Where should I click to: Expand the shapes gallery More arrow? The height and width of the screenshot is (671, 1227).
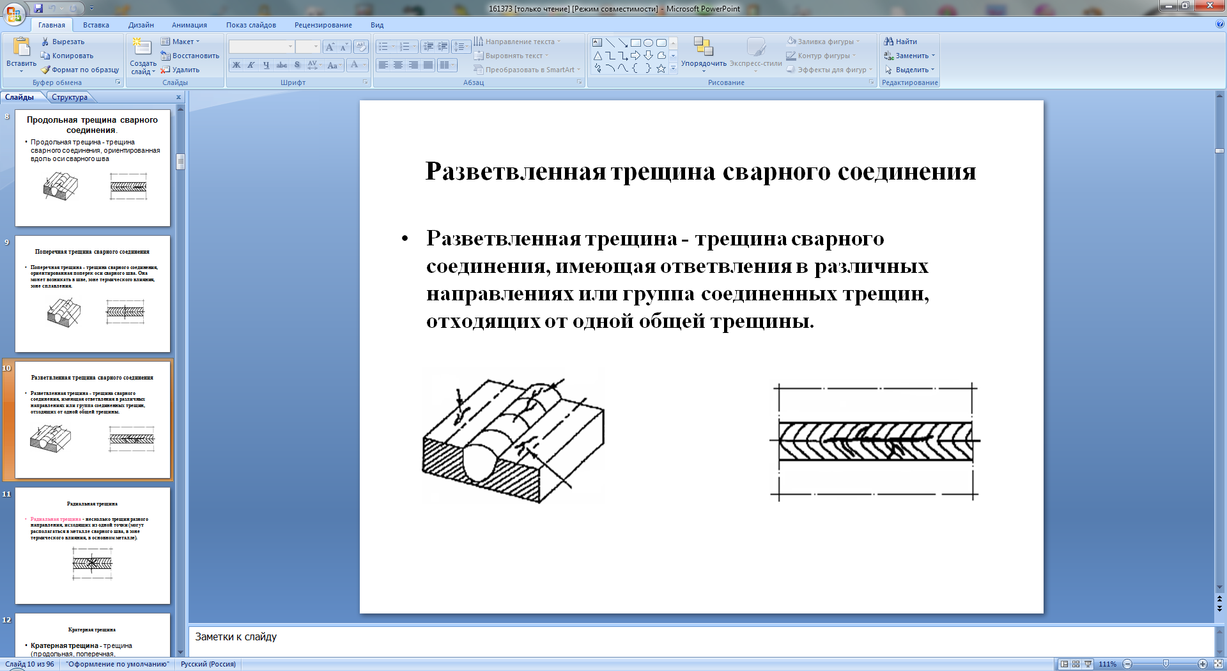coord(673,68)
